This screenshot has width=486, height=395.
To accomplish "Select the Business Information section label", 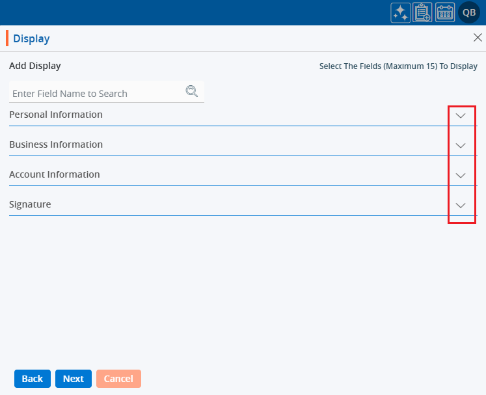I will [56, 144].
